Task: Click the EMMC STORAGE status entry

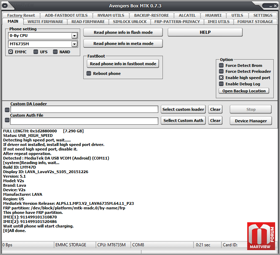Action: click(75, 245)
